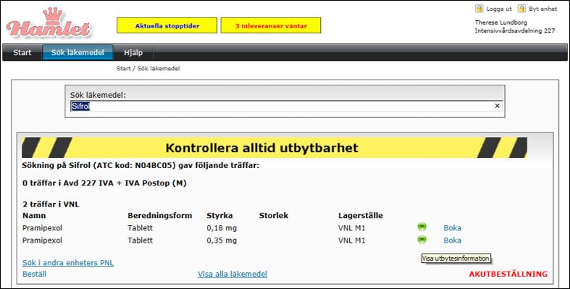The width and height of the screenshot is (570, 289).
Task: Open Sök i andra enheters PNL
Action: (x=68, y=262)
